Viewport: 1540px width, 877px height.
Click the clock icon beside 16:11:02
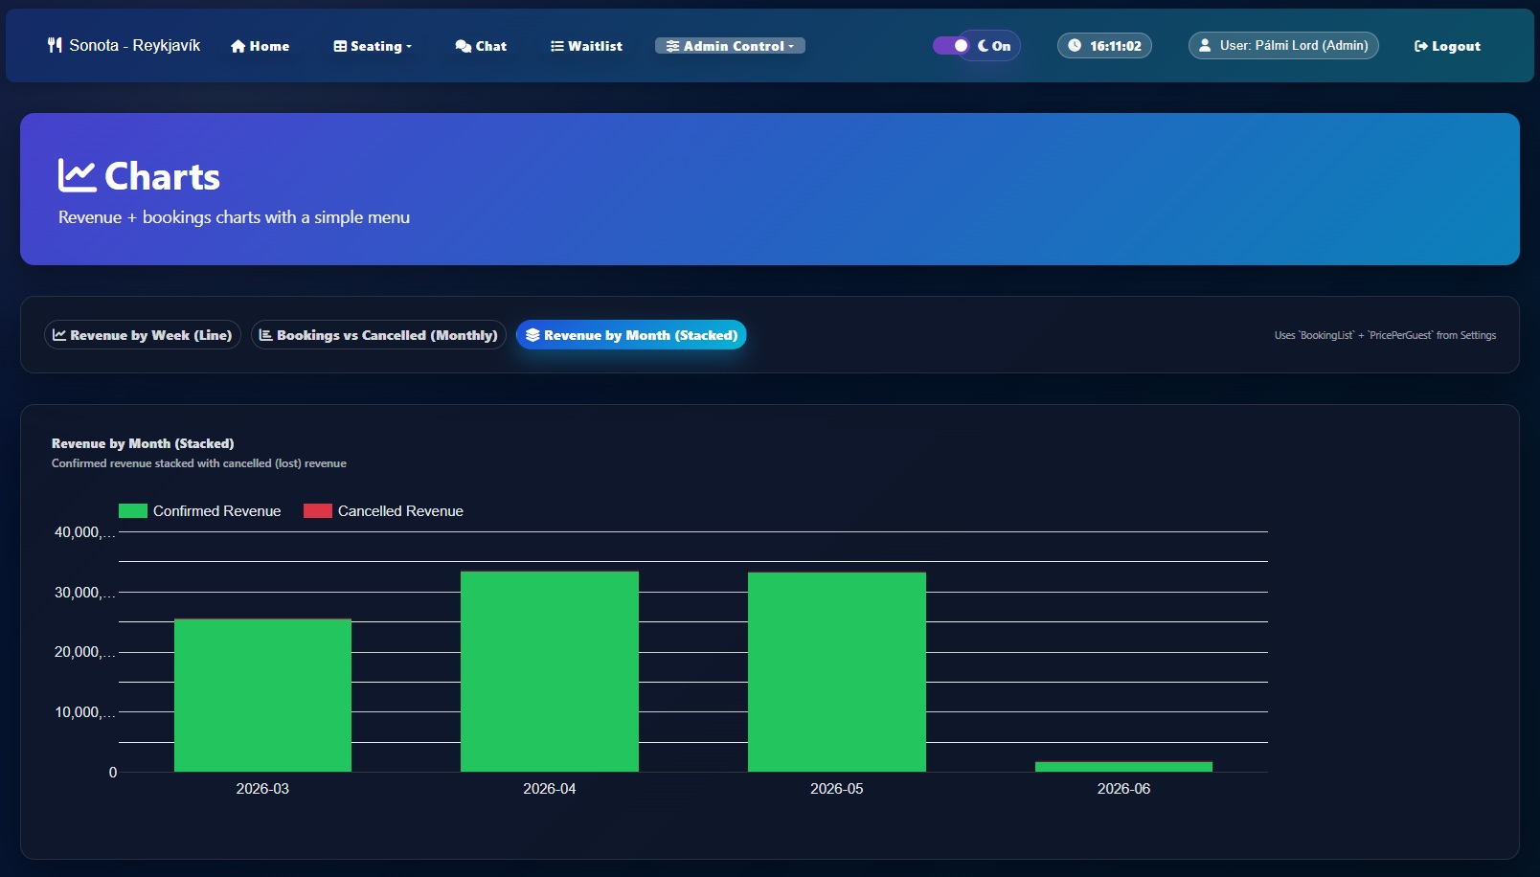point(1075,46)
